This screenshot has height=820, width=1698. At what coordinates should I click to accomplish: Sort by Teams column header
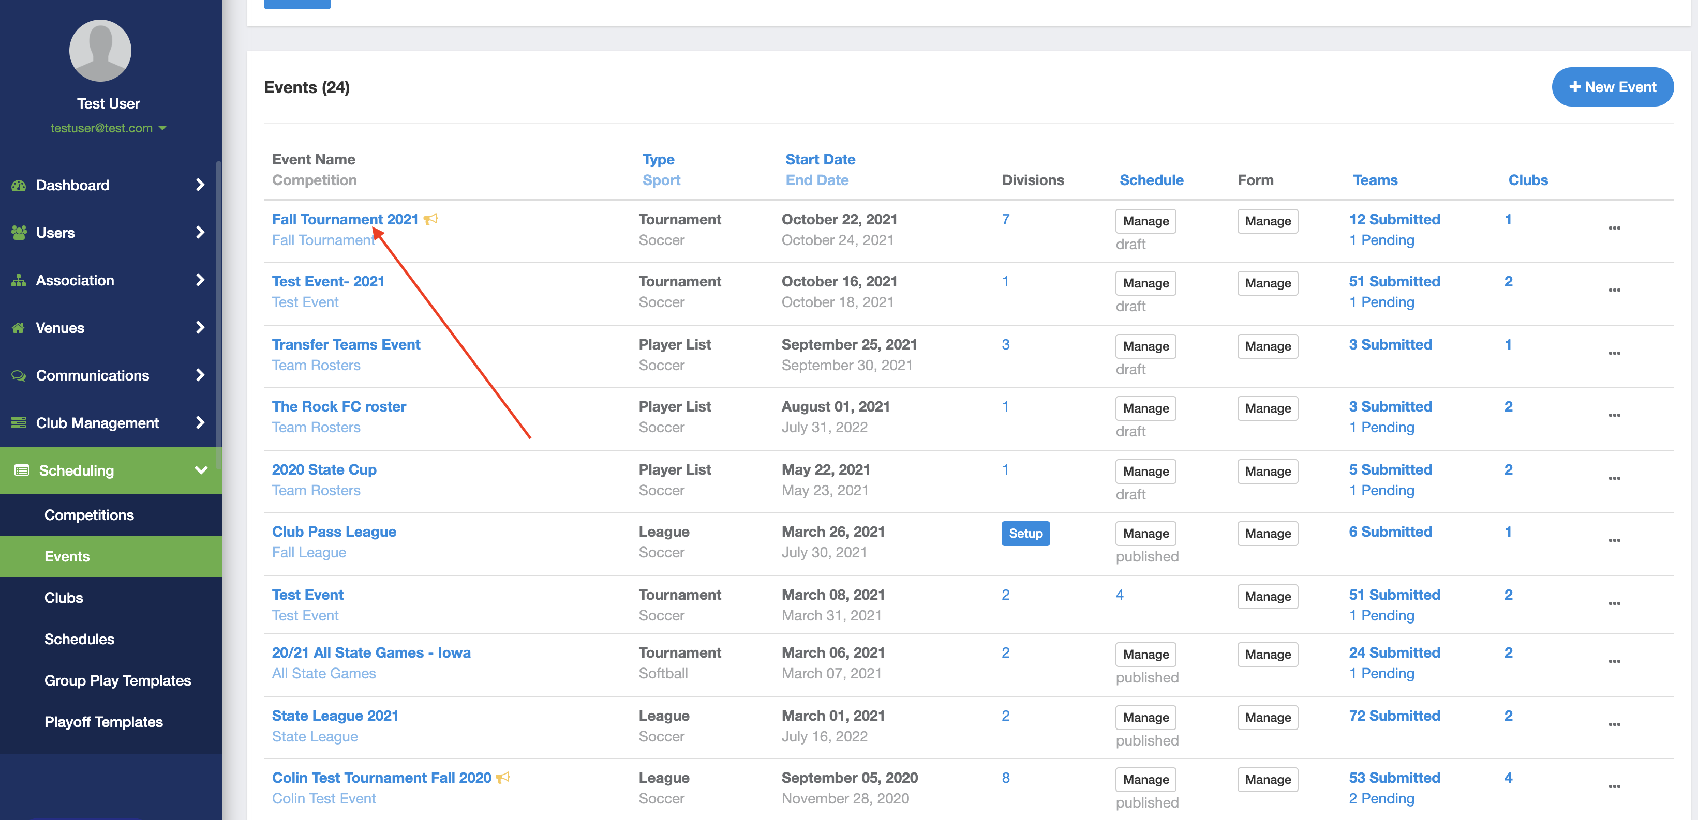(1375, 180)
